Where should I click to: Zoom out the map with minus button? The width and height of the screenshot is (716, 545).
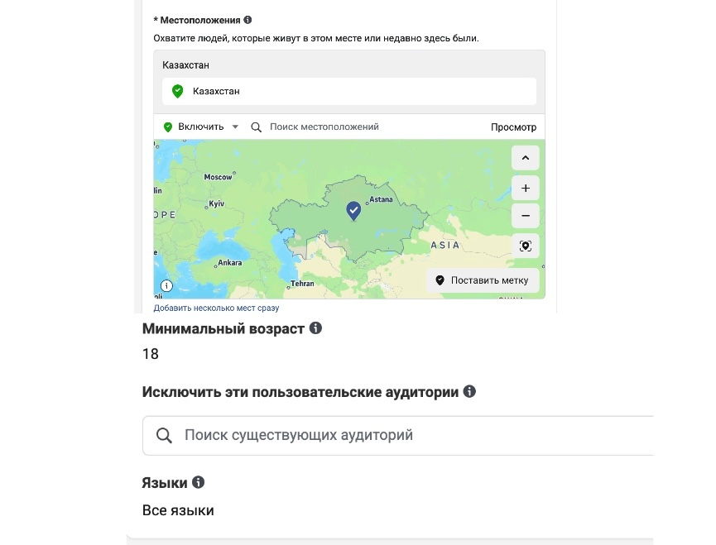pos(525,216)
